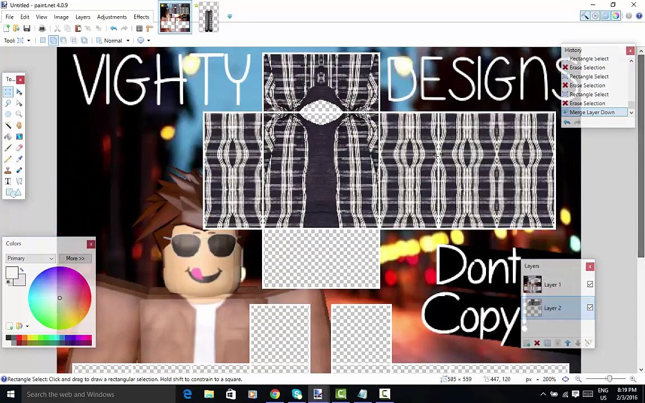
Task: Select the Paintbrush tool
Action: [8, 148]
